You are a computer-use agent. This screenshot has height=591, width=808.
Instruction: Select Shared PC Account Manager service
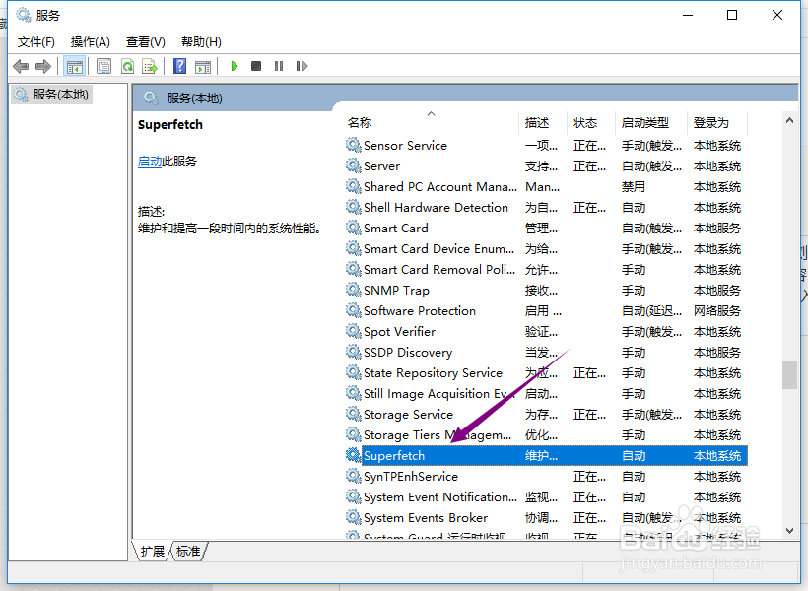546,186
